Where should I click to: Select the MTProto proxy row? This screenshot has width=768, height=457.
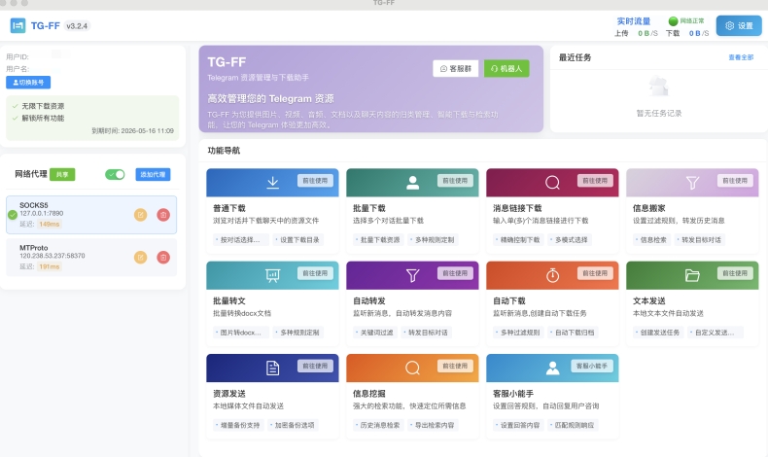(x=91, y=257)
